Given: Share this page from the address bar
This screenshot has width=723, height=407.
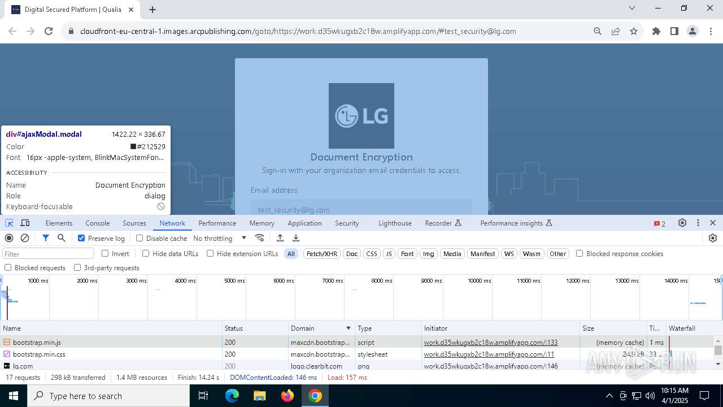Looking at the screenshot, I should click(616, 31).
